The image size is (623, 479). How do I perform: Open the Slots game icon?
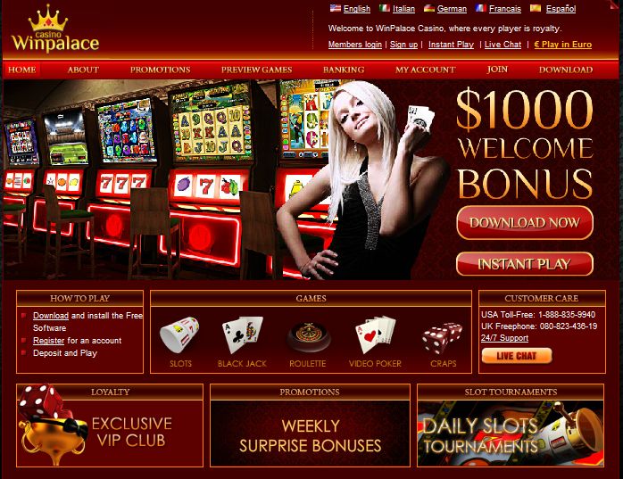pyautogui.click(x=179, y=334)
